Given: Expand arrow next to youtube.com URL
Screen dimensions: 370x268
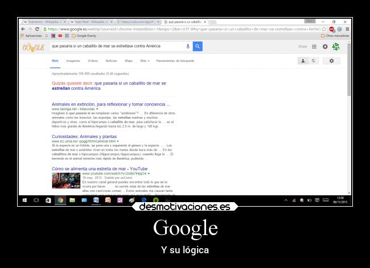Looking at the screenshot, I should 149,173.
